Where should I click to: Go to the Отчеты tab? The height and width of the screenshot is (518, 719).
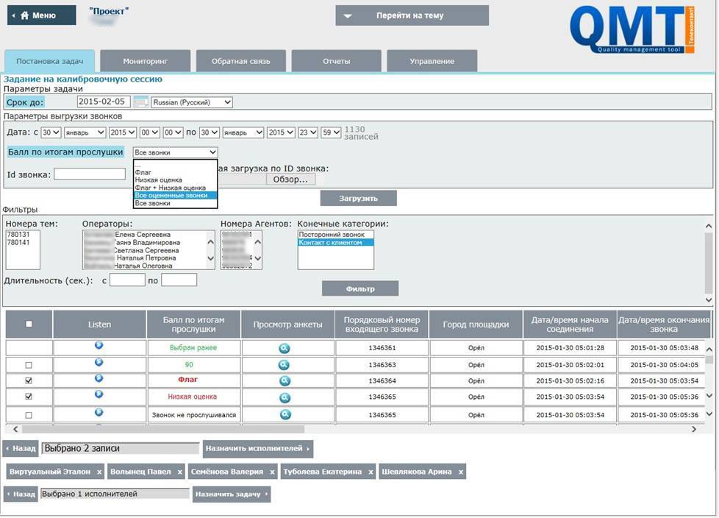[x=336, y=61]
